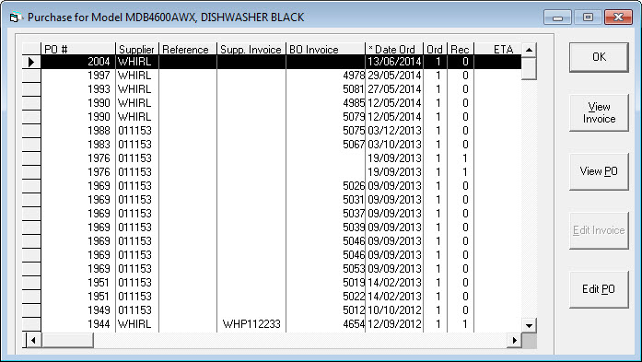Screen dimensions: 642x362
Task: Click the horizontal scrollbar left arrow
Action: (x=33, y=340)
